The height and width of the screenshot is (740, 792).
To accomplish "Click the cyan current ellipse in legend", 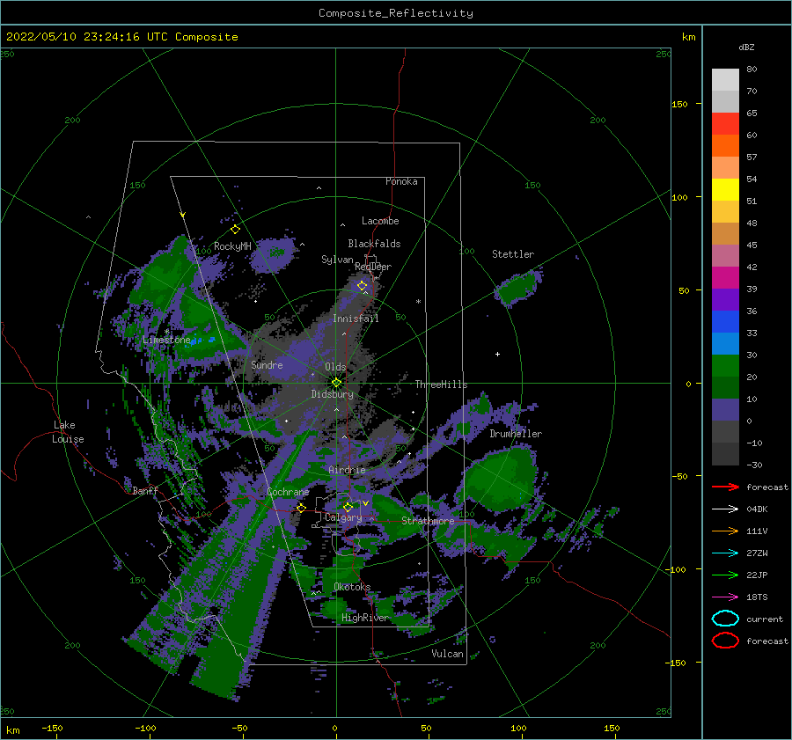I will (x=725, y=619).
